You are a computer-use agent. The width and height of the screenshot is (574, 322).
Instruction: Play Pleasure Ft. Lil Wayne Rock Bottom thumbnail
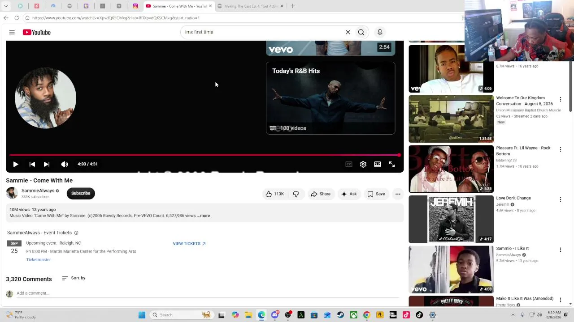coord(451,169)
